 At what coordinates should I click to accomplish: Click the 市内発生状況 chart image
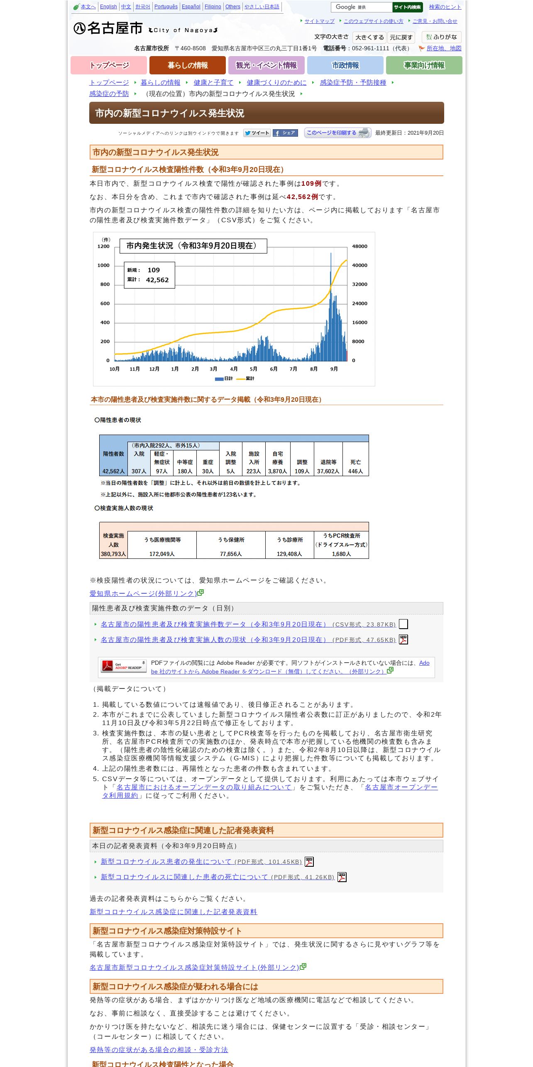(x=234, y=309)
